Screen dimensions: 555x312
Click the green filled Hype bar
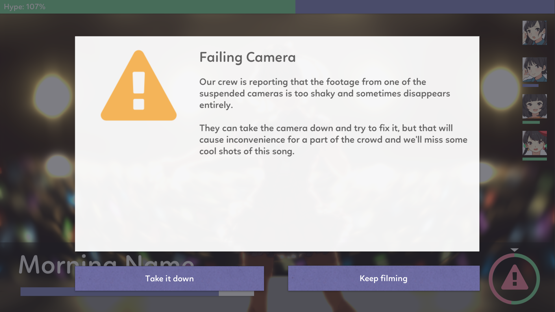tap(173, 7)
